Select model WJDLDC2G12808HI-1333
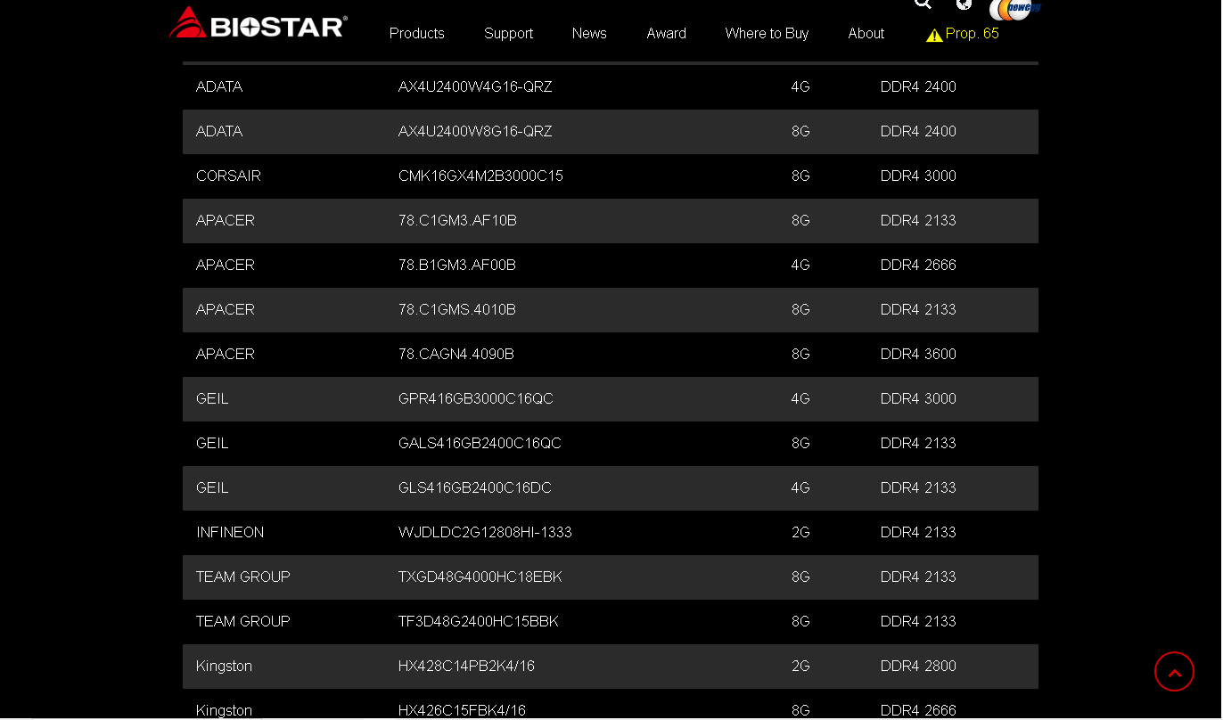 pyautogui.click(x=485, y=532)
